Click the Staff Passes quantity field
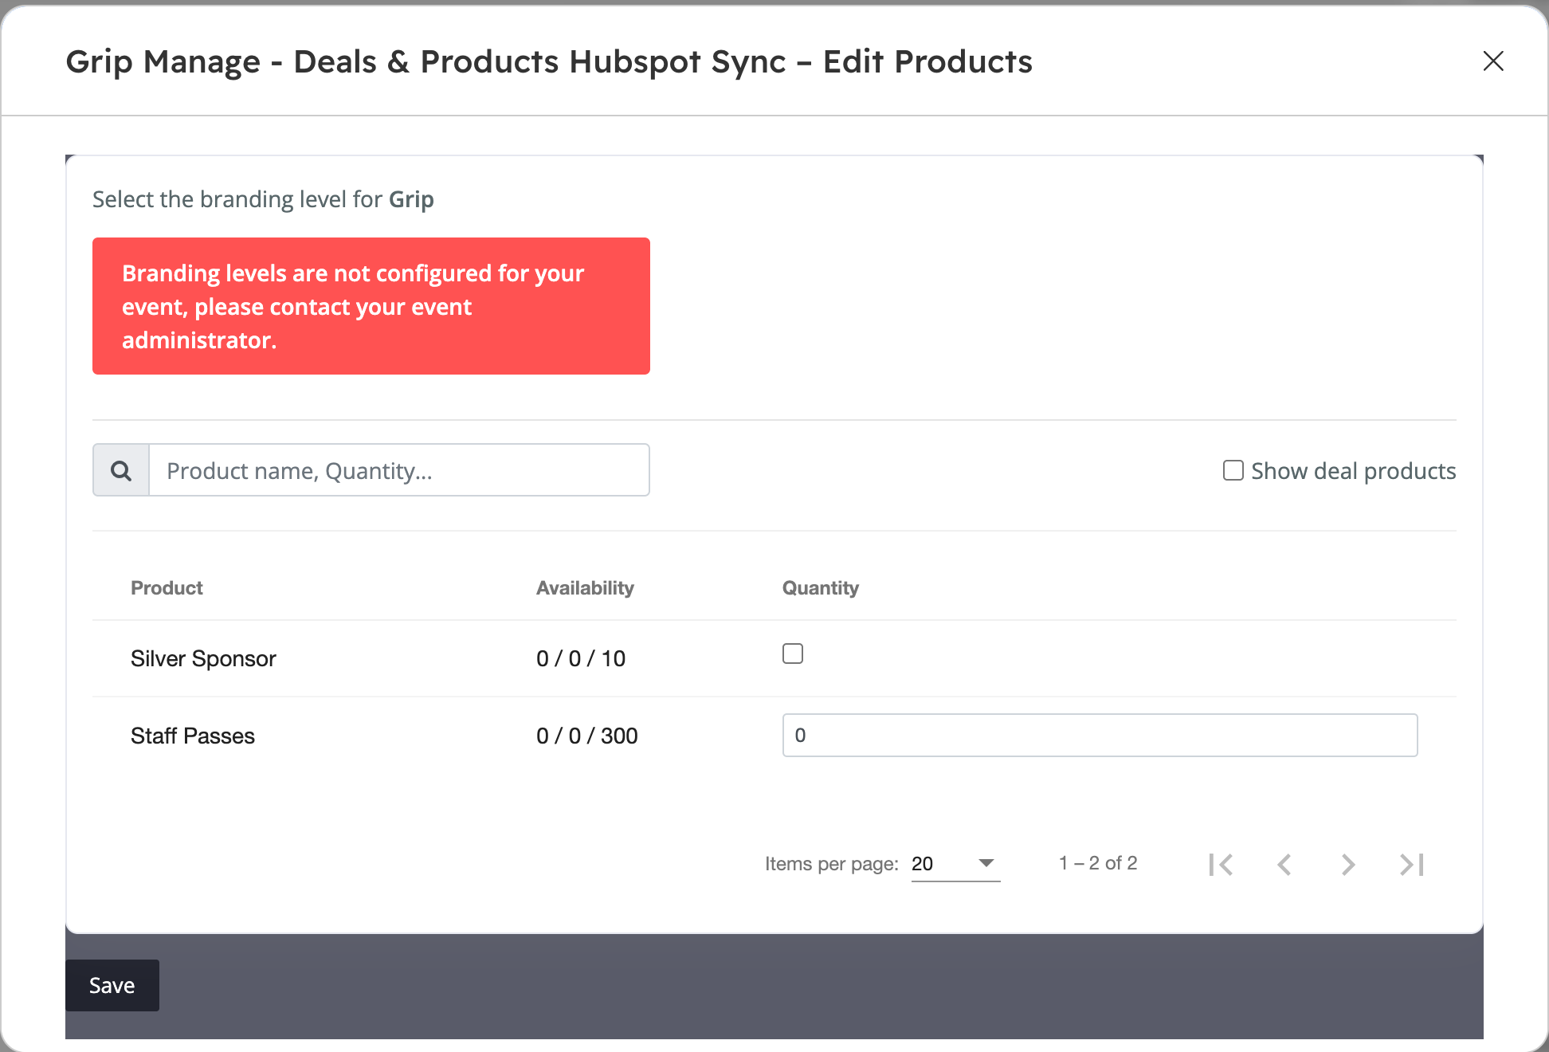 click(1100, 735)
